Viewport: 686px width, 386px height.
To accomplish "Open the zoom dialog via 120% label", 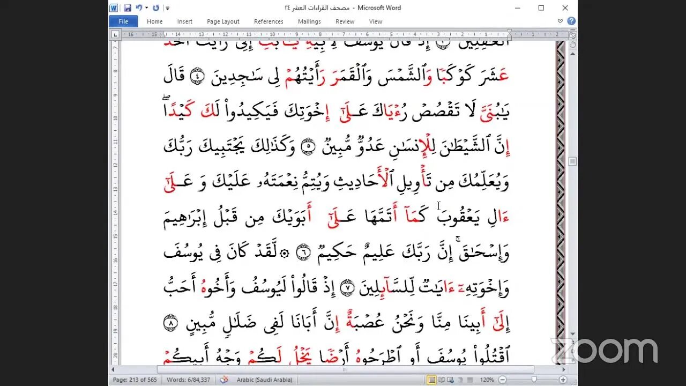I will tap(487, 380).
